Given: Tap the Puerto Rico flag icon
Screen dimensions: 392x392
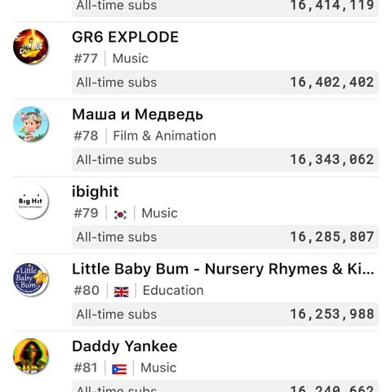Looking at the screenshot, I should tap(119, 369).
